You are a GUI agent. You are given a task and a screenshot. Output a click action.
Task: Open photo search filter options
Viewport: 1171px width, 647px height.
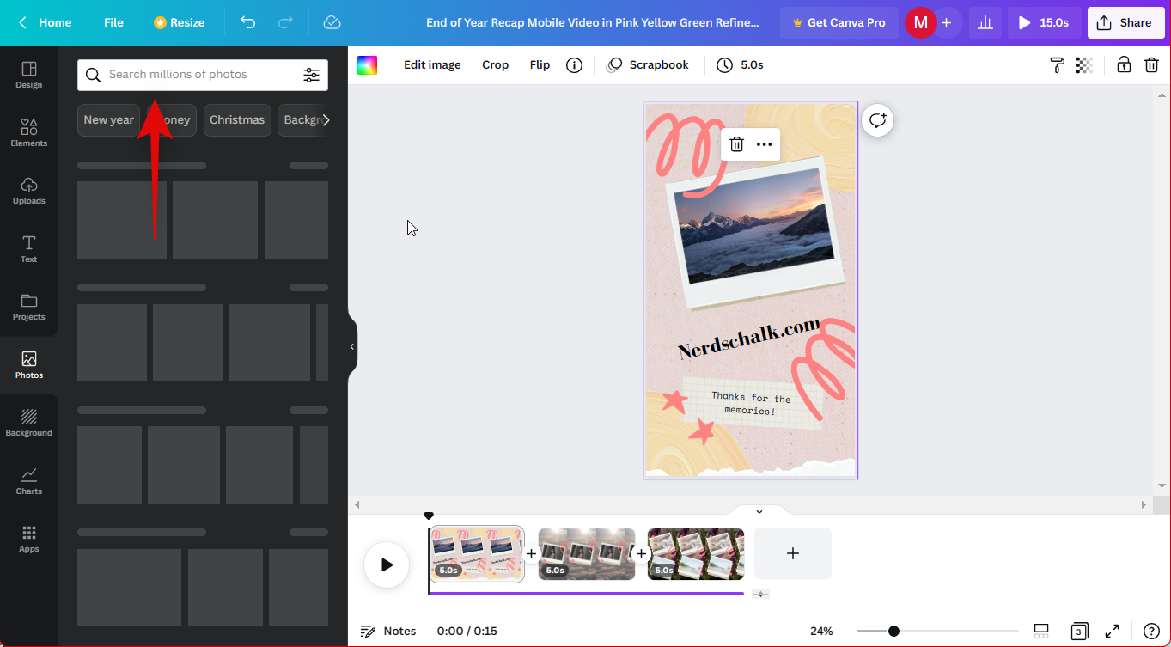pos(311,75)
